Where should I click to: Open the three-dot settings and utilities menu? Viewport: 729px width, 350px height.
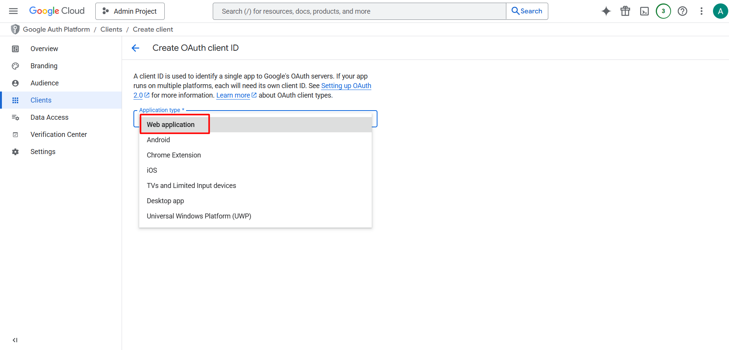tap(702, 11)
